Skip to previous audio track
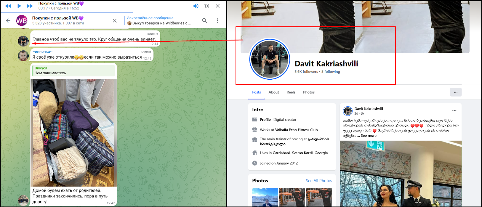The height and width of the screenshot is (207, 482). 8,6
